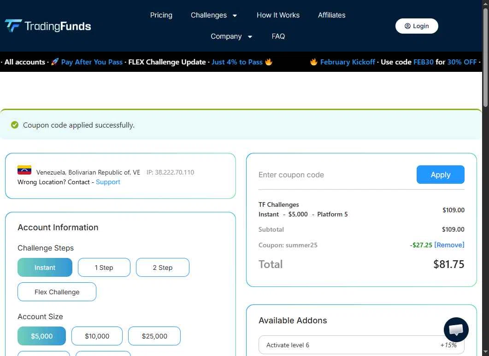The width and height of the screenshot is (489, 356).
Task: Click the Instant - $5,000 - Platform 5 line
Action: [x=303, y=214]
